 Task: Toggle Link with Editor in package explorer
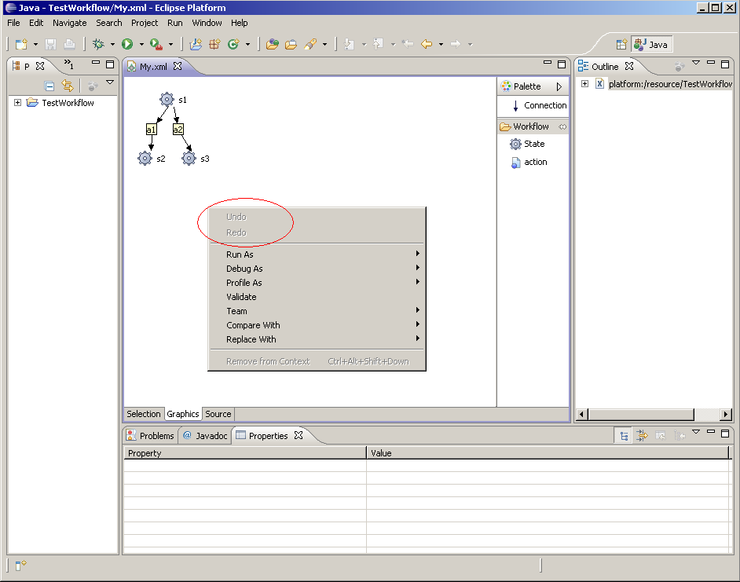point(68,86)
